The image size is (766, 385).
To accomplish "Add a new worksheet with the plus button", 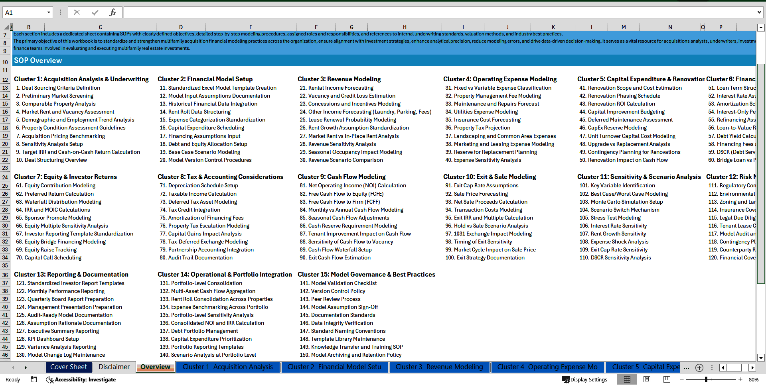I will [x=699, y=367].
